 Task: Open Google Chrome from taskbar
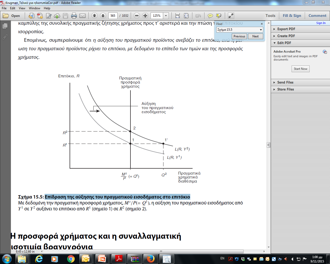pyautogui.click(x=71, y=259)
